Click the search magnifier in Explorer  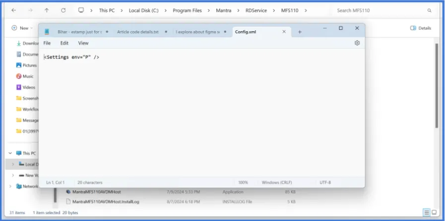430,10
